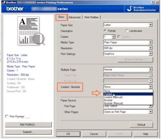This screenshot has height=139, width=162.
Task: Switch to the Advanced tab
Action: pyautogui.click(x=75, y=17)
